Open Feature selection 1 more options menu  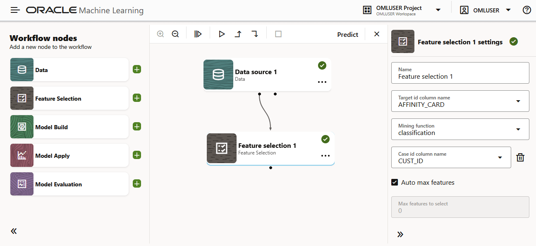325,156
